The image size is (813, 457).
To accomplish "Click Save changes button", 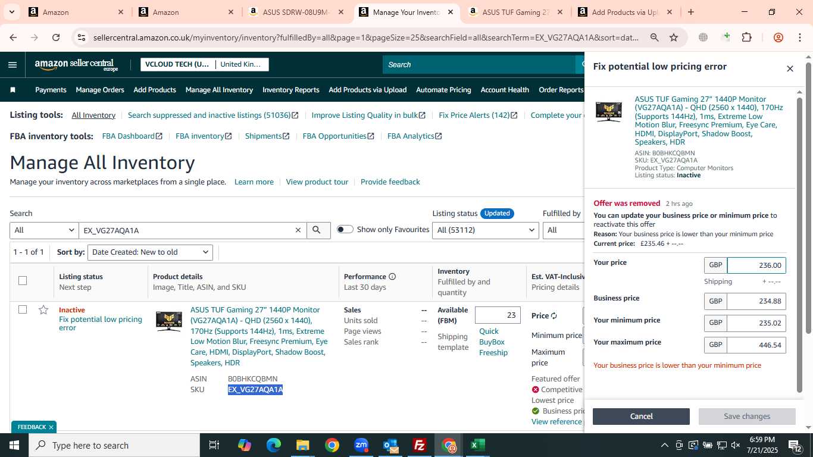I will 747,417.
